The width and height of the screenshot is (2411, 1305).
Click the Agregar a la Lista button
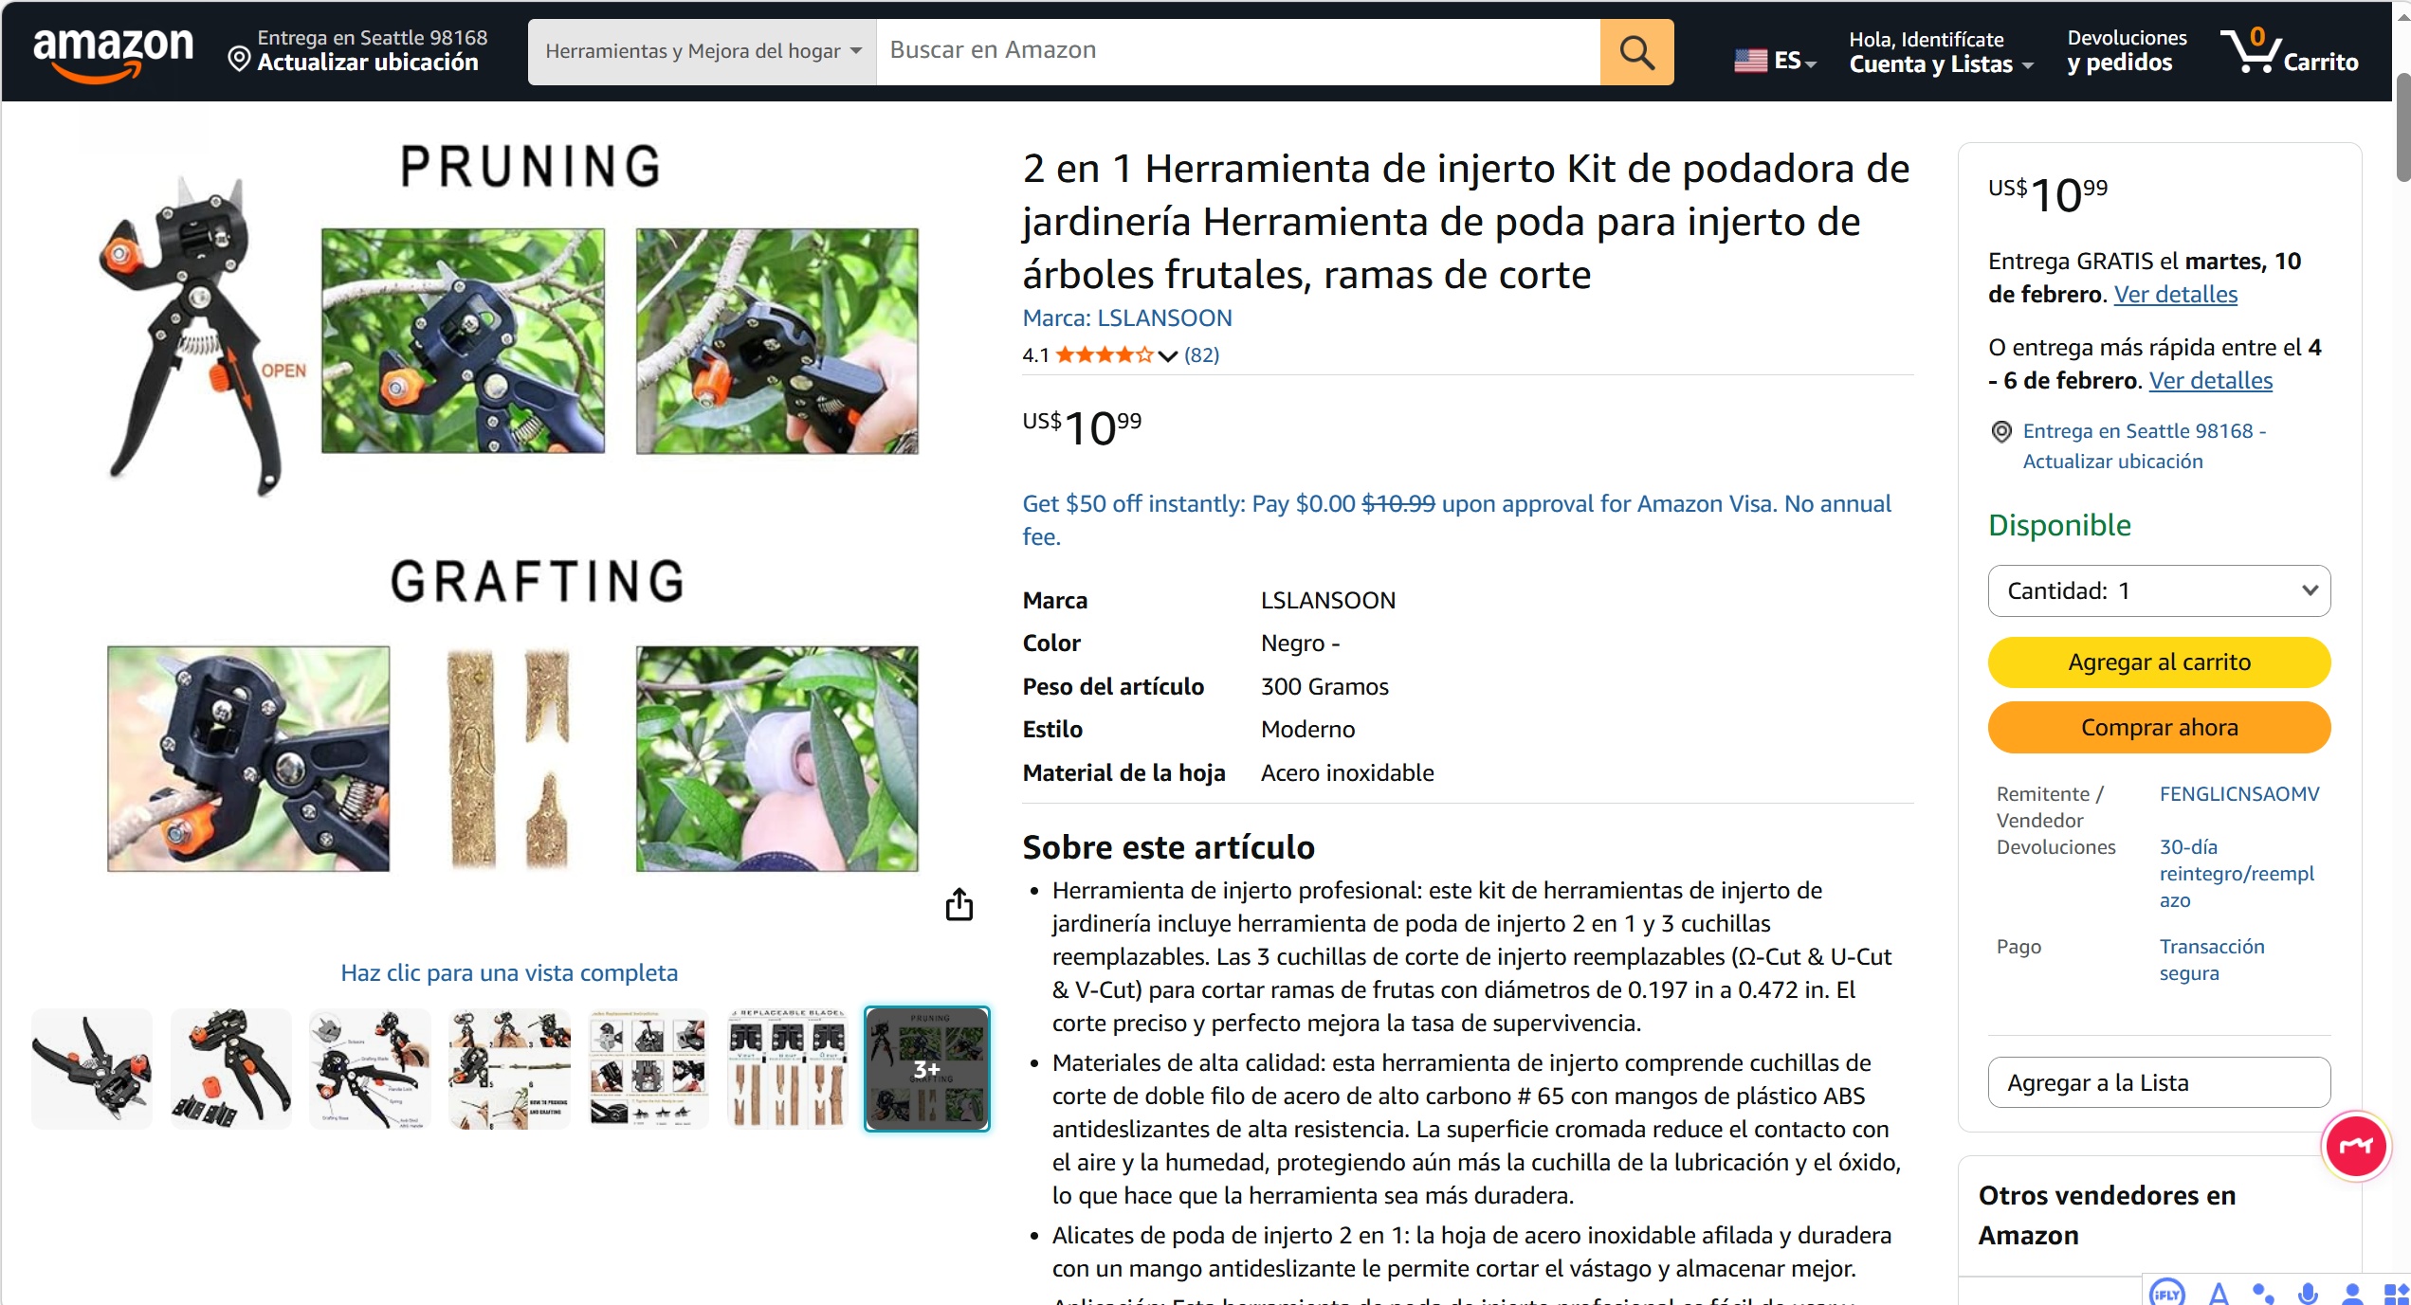2159,1082
